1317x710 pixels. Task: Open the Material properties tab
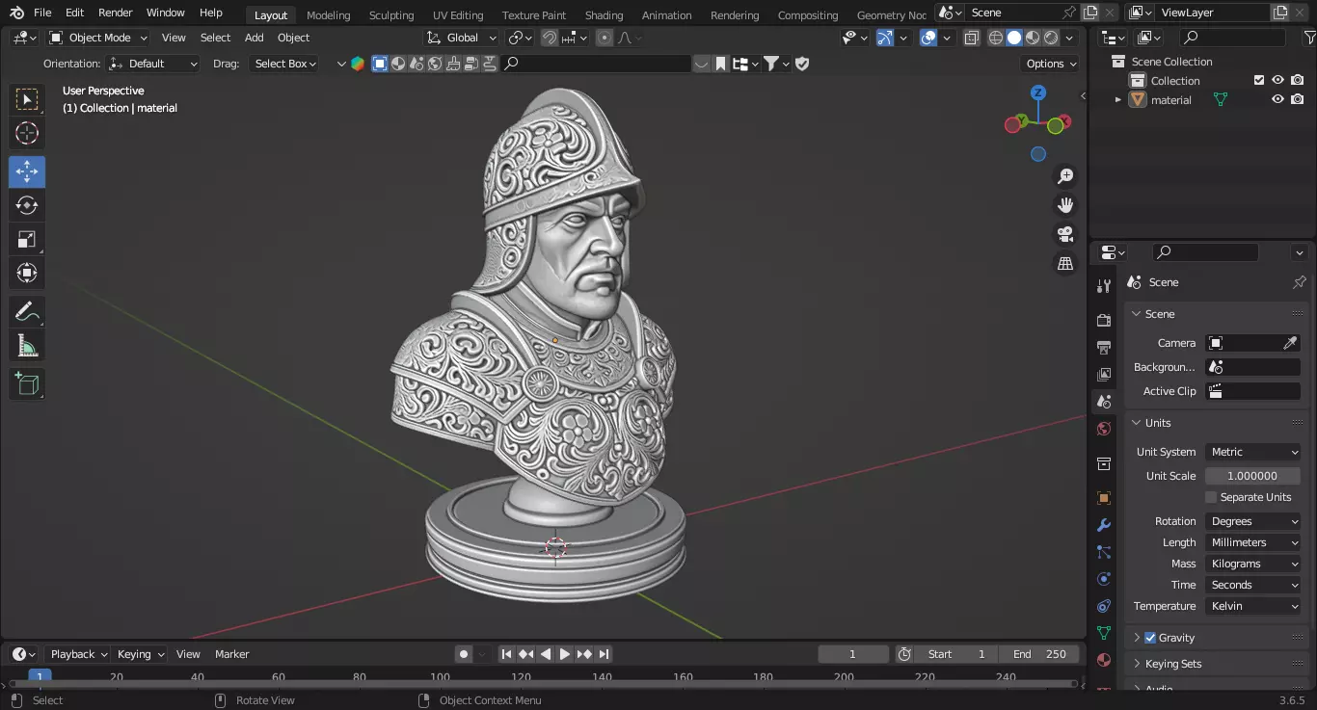point(1104,660)
